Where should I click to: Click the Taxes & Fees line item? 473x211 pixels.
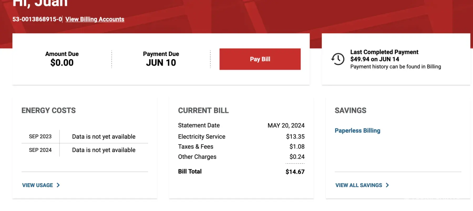pos(196,147)
